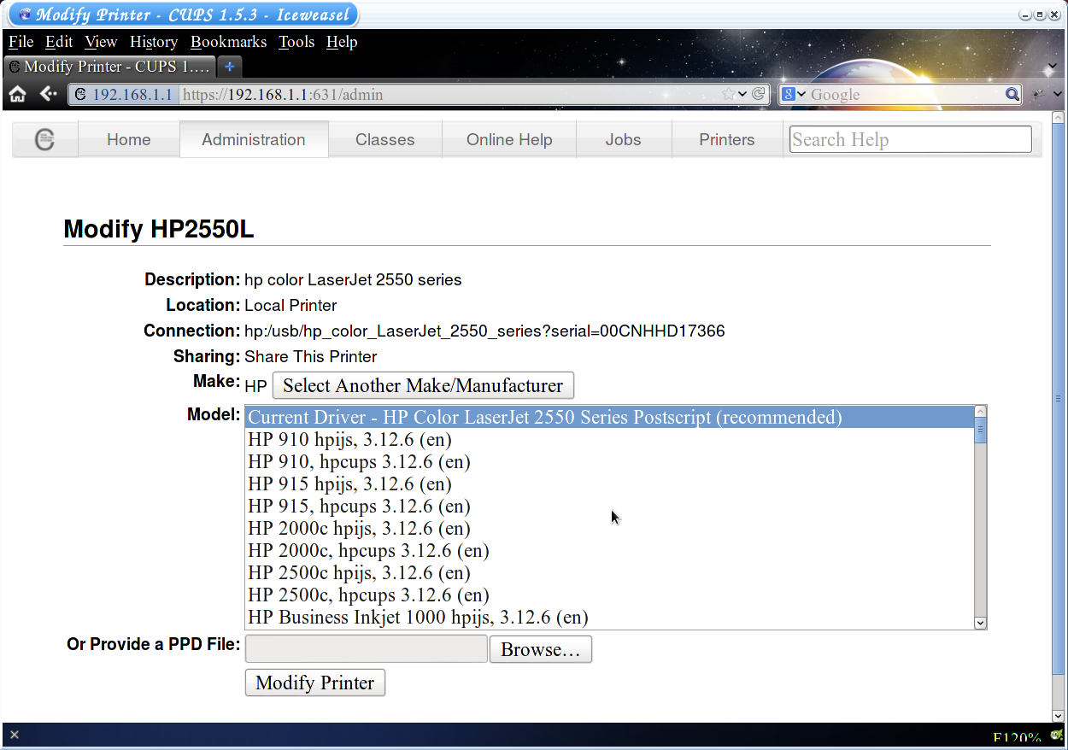Open the toolbar overflow chevron
The image size is (1068, 750).
point(1056,95)
